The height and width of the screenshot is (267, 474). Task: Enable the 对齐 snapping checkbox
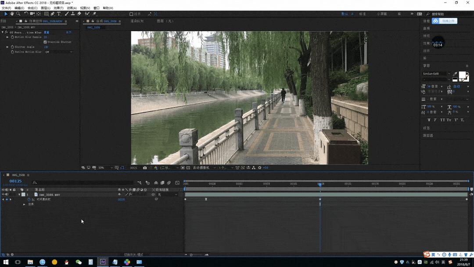pyautogui.click(x=131, y=14)
